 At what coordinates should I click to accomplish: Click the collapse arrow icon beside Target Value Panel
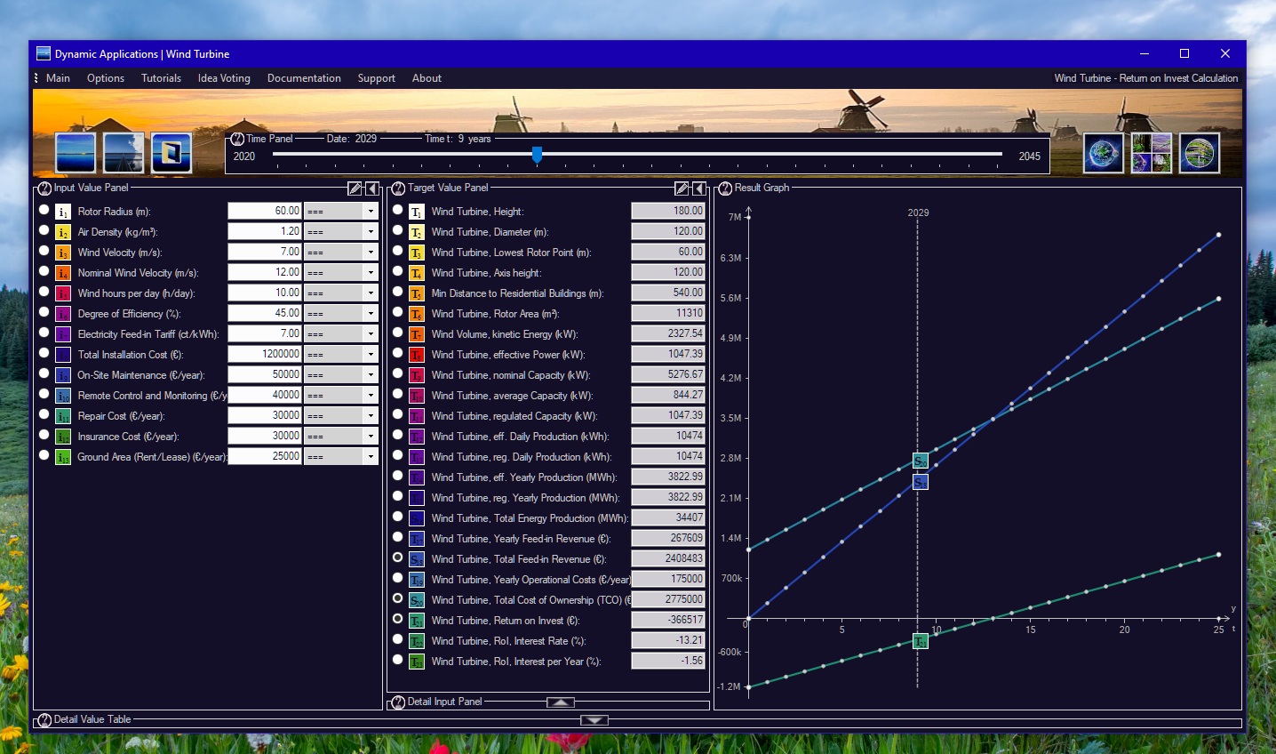pos(699,188)
